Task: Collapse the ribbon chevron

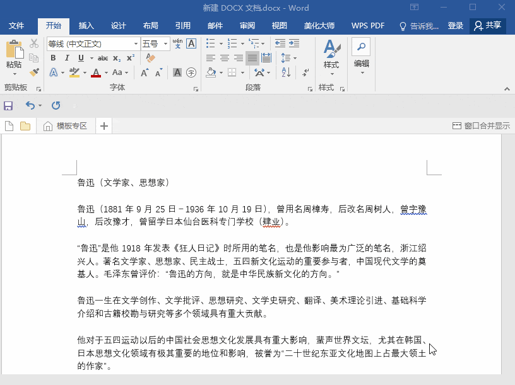Action: coord(507,89)
